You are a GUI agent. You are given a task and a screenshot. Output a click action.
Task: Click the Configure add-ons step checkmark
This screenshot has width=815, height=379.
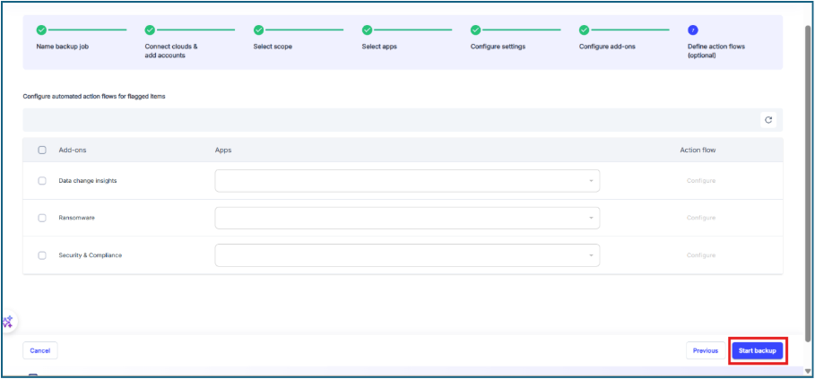[x=585, y=30]
